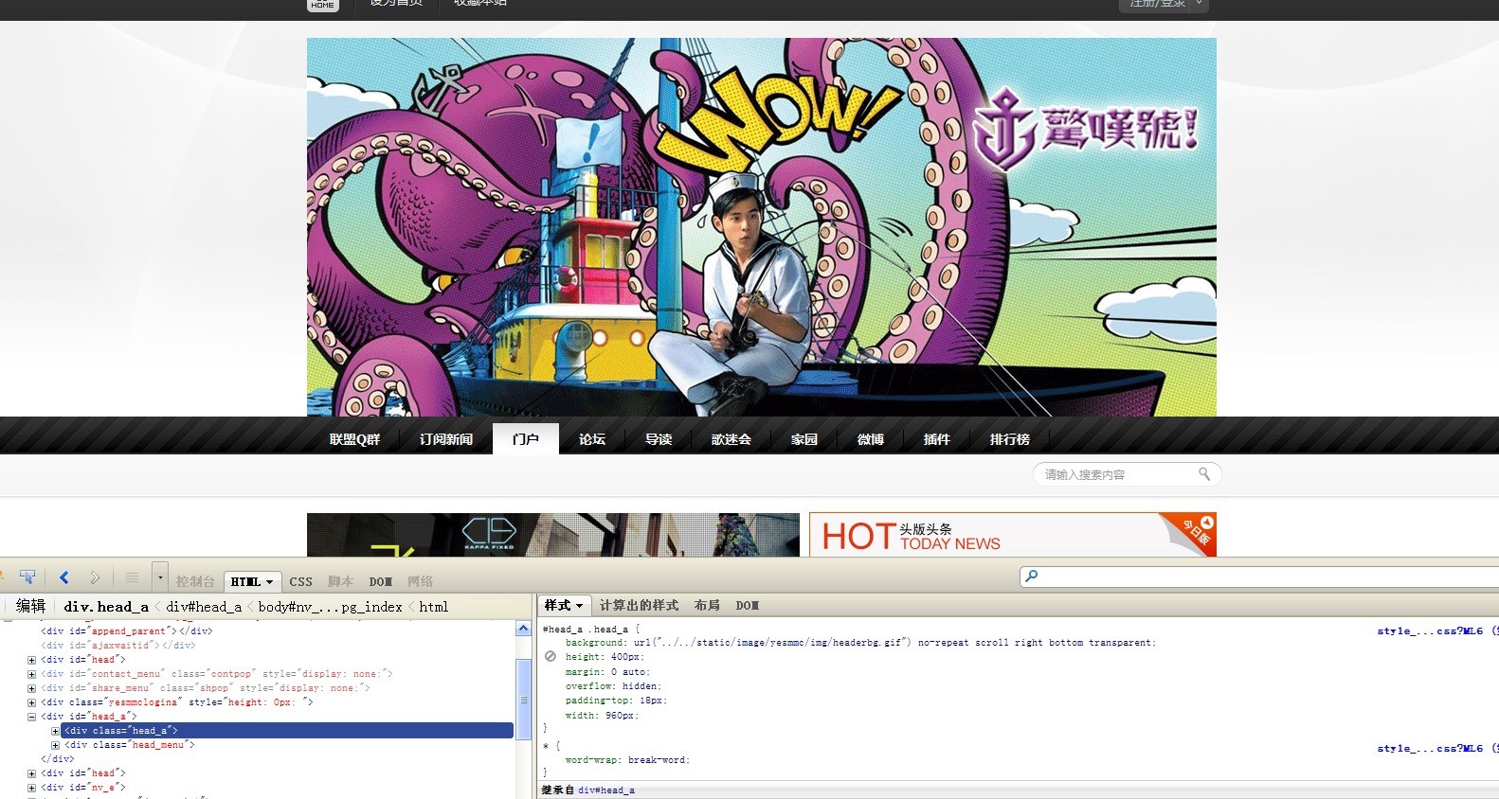Expand the first div id="head" node
1499x799 pixels.
pyautogui.click(x=31, y=660)
